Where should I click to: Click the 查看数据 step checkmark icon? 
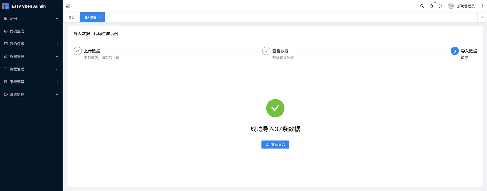pos(266,51)
